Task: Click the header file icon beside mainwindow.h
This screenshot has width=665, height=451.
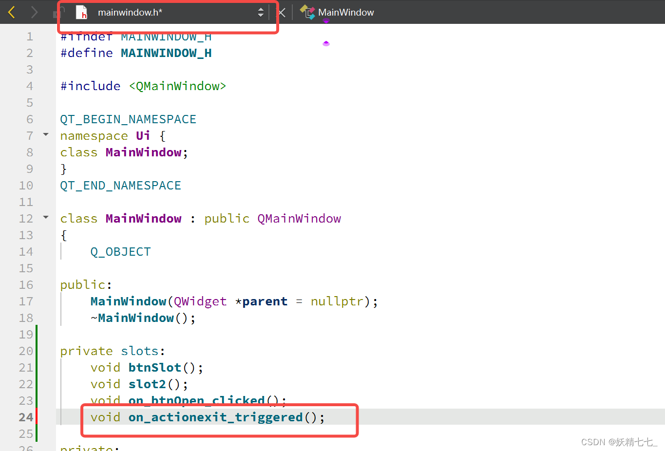Action: pyautogui.click(x=81, y=12)
